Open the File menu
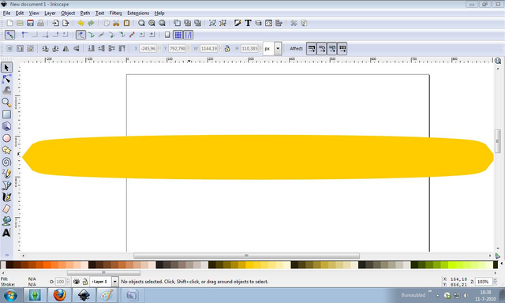 (6, 13)
